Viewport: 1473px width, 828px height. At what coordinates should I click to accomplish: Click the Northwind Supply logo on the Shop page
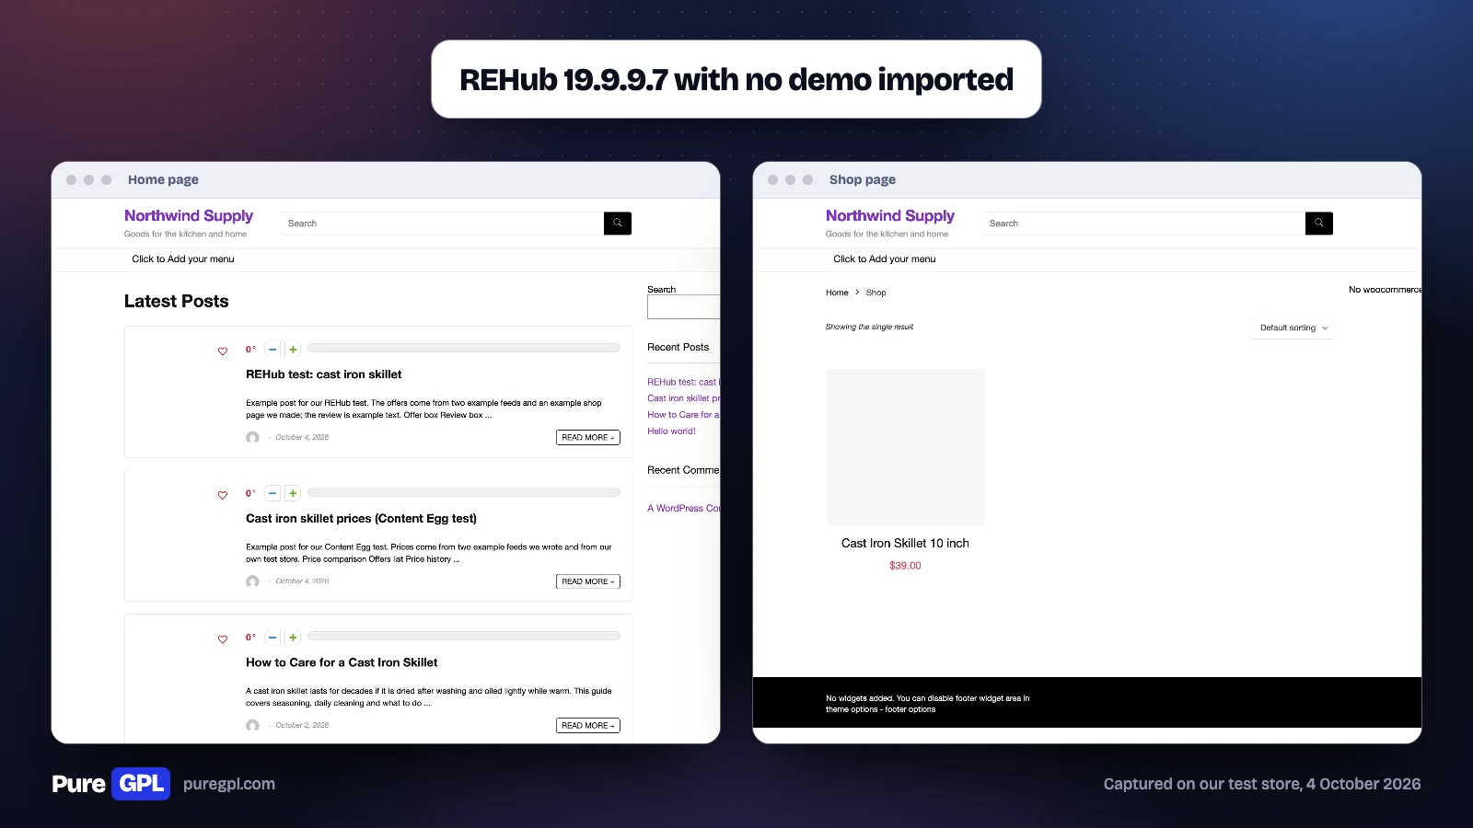click(x=890, y=216)
